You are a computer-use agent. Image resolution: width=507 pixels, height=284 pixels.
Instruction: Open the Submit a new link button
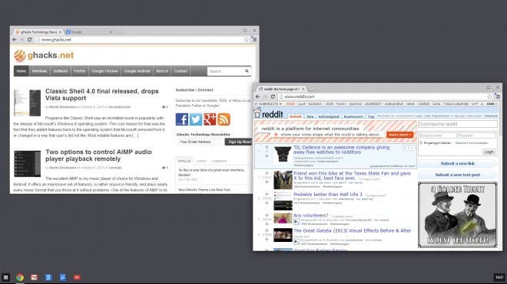(x=458, y=164)
